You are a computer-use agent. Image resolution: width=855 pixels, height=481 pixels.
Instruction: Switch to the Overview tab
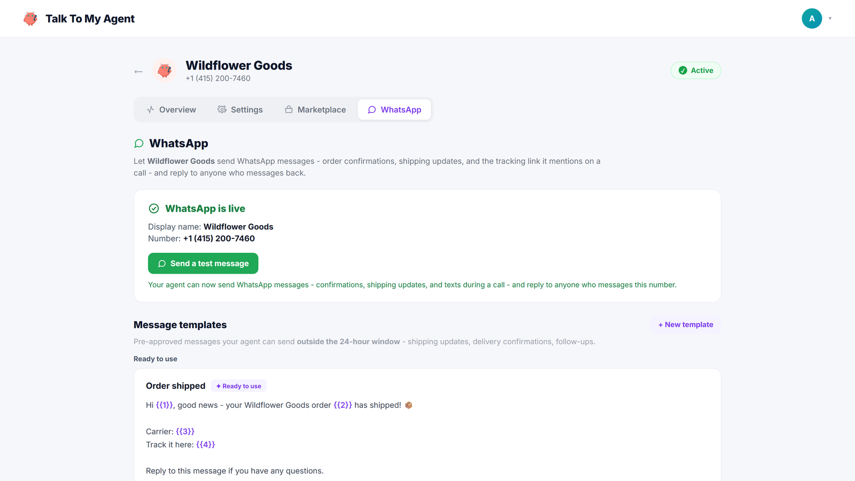pyautogui.click(x=171, y=110)
